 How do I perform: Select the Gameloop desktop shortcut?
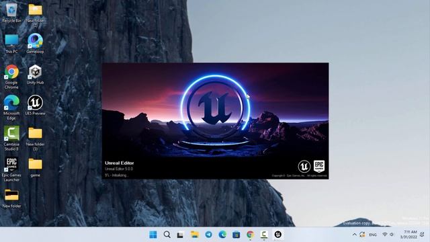pyautogui.click(x=35, y=44)
